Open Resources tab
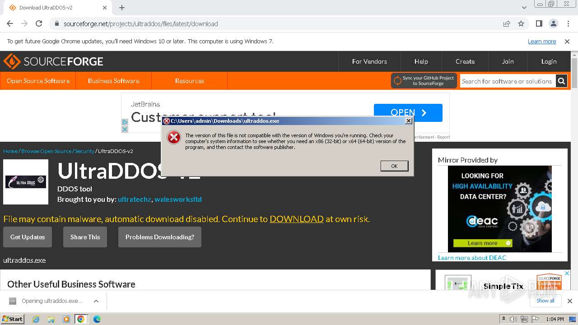 tap(189, 81)
